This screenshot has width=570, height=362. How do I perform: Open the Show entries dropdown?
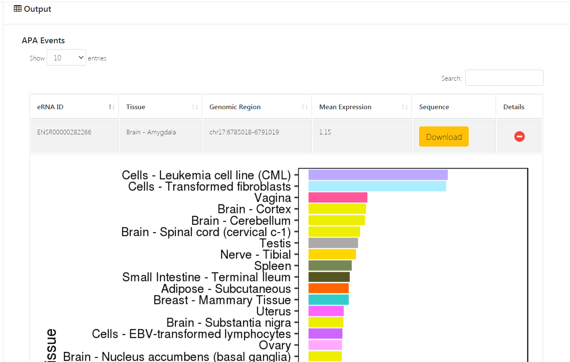pos(66,58)
